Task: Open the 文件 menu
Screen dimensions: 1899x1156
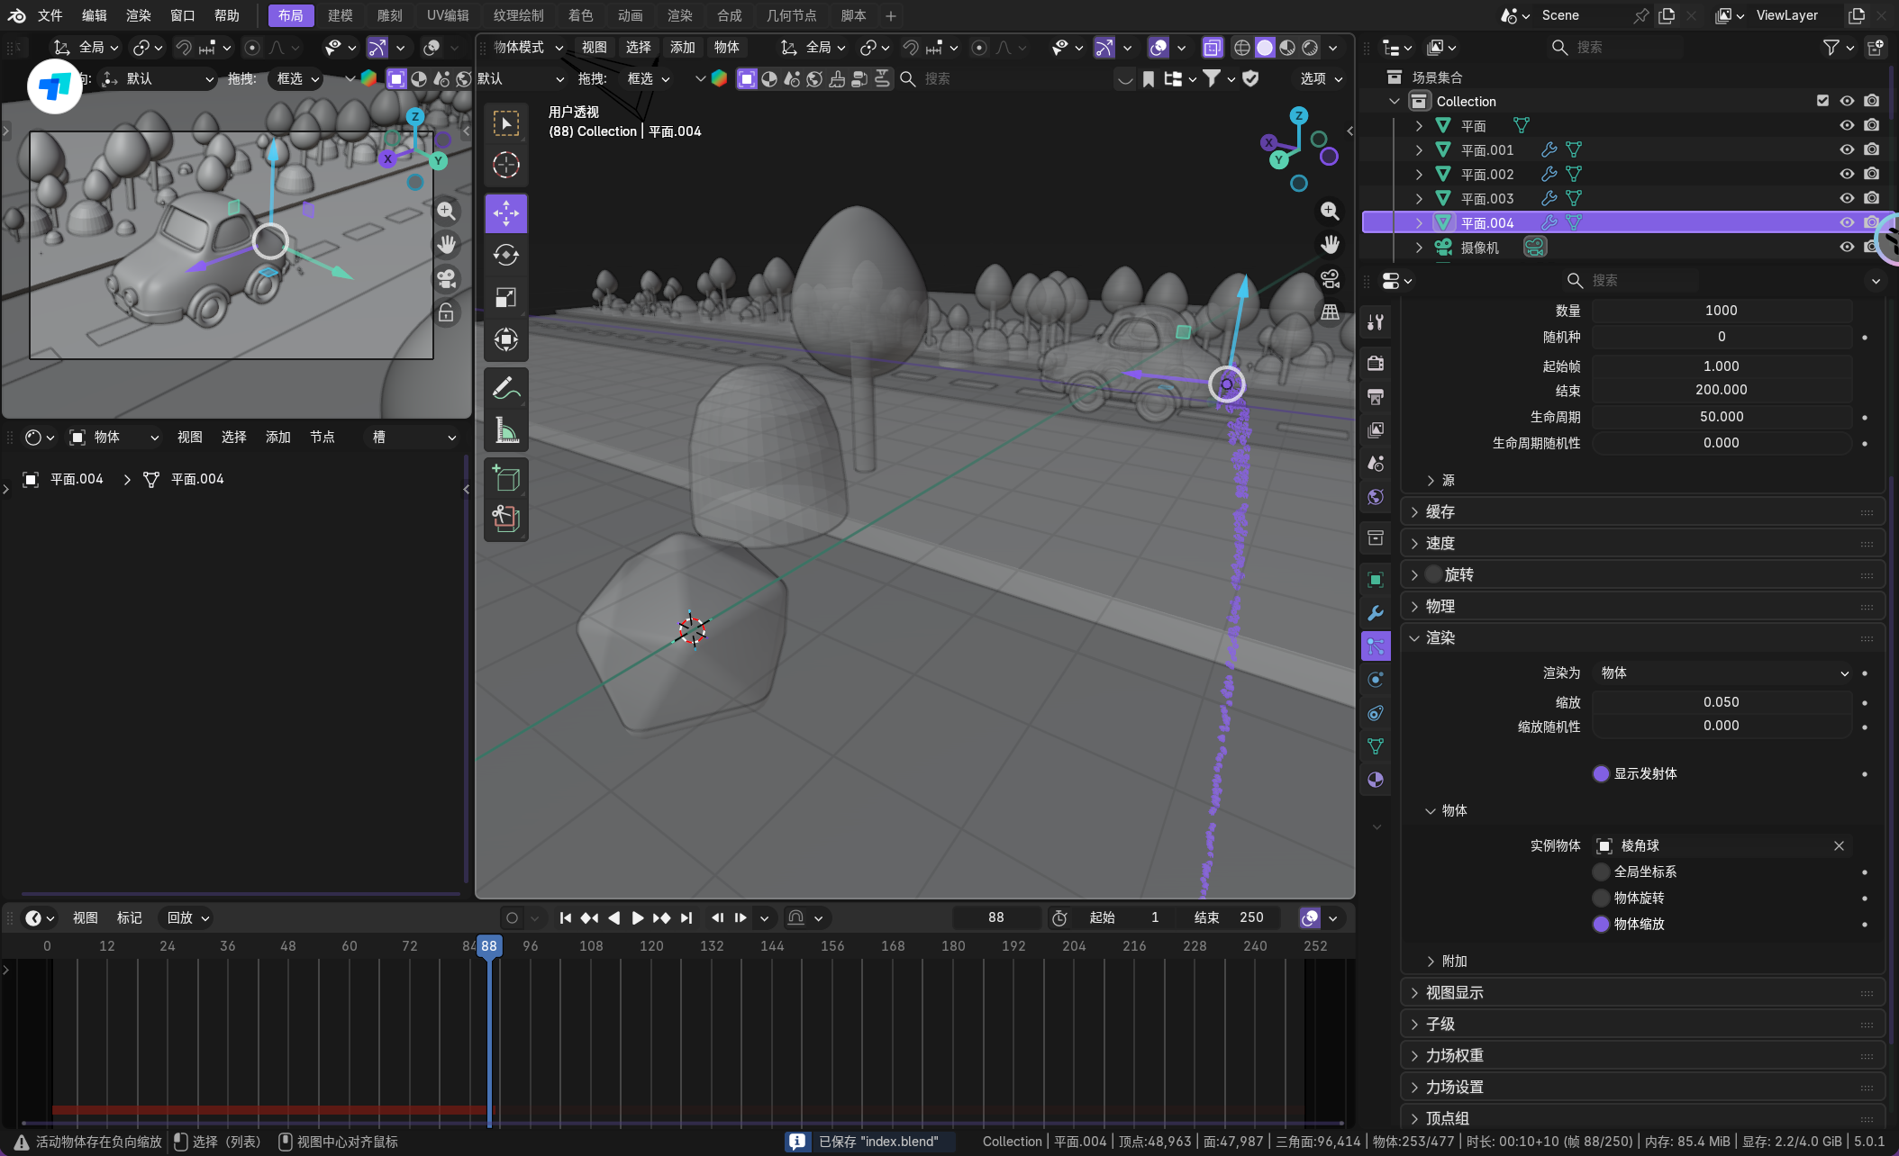Action: coord(50,15)
